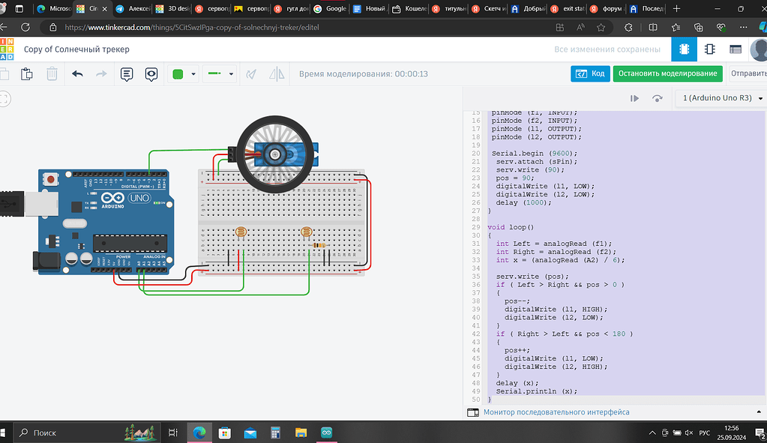
Task: Open Mail app from taskbar
Action: [250, 433]
